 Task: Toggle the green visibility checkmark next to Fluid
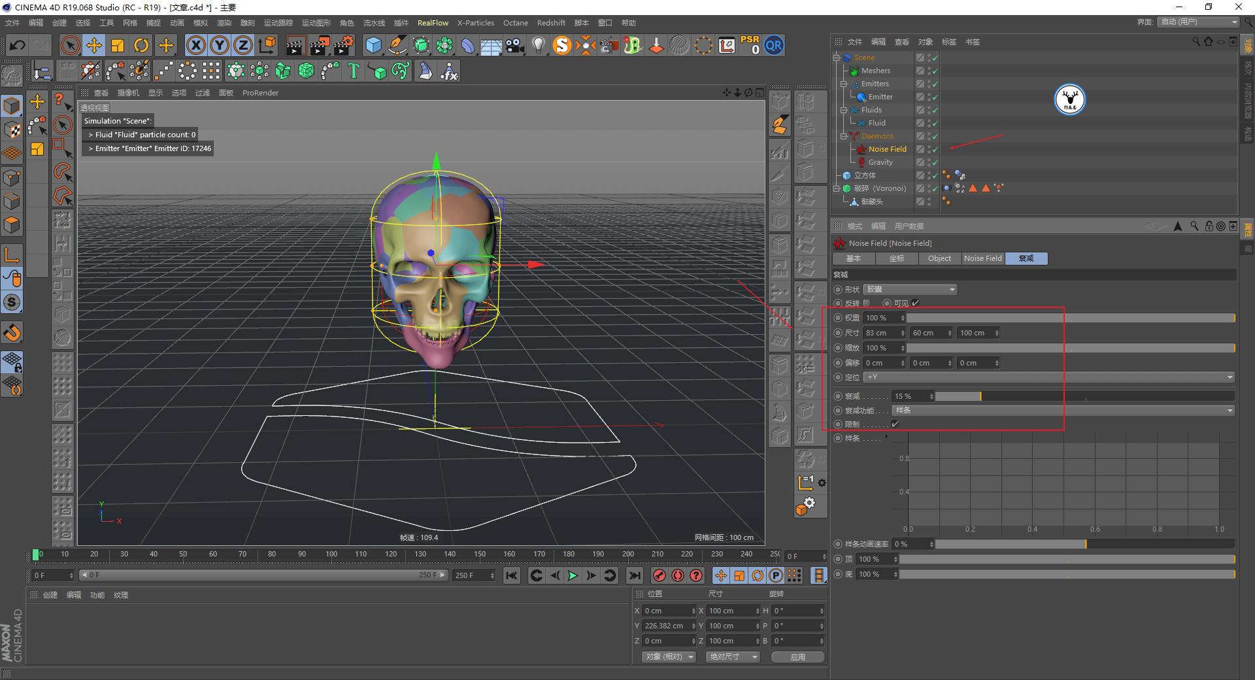point(935,123)
